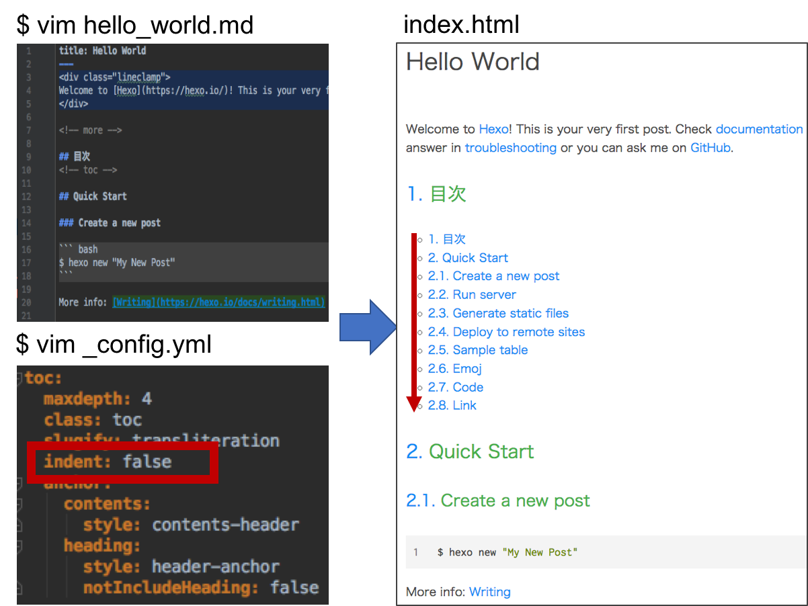
Task: Click the 'contents:' key in config
Action: pos(107,504)
